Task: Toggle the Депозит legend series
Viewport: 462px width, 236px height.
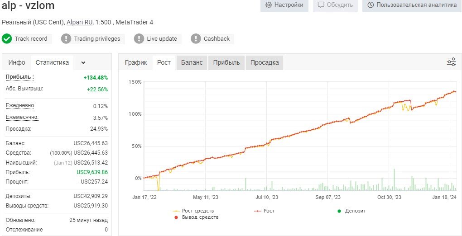Action: pos(351,211)
